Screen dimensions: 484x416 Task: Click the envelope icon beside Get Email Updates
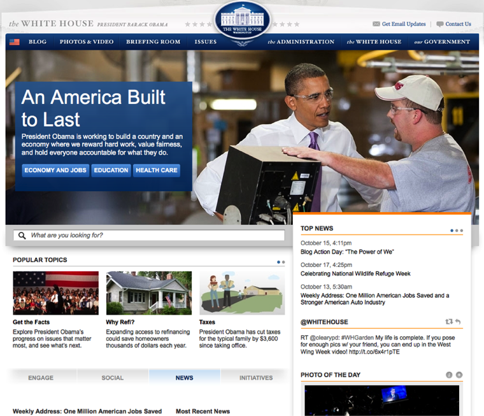click(x=376, y=24)
